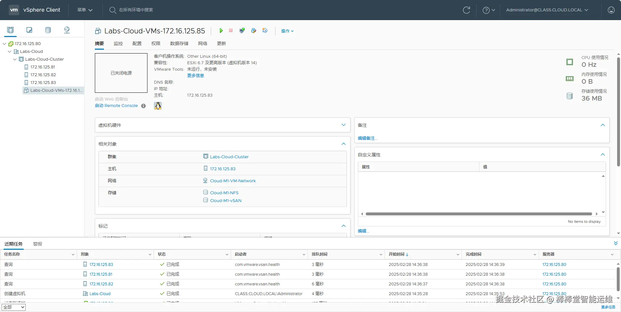The height and width of the screenshot is (312, 621).
Task: Collapse the Labs-Cloud-Cluster tree node
Action: 15,59
